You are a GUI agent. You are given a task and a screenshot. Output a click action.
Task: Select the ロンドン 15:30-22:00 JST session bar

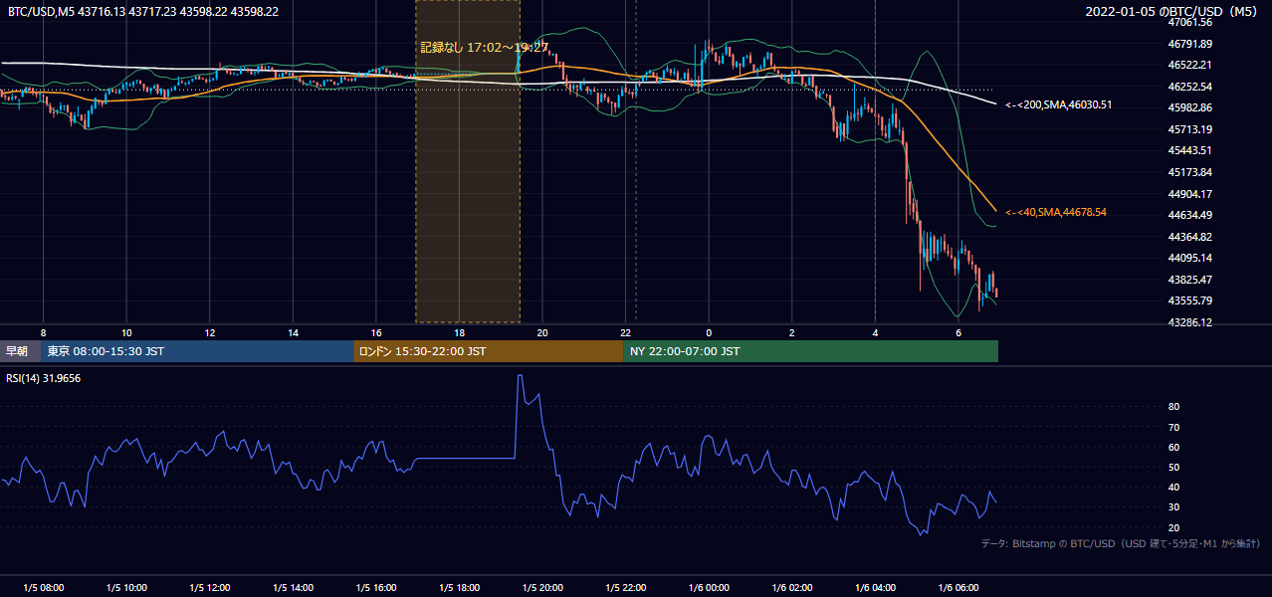489,351
